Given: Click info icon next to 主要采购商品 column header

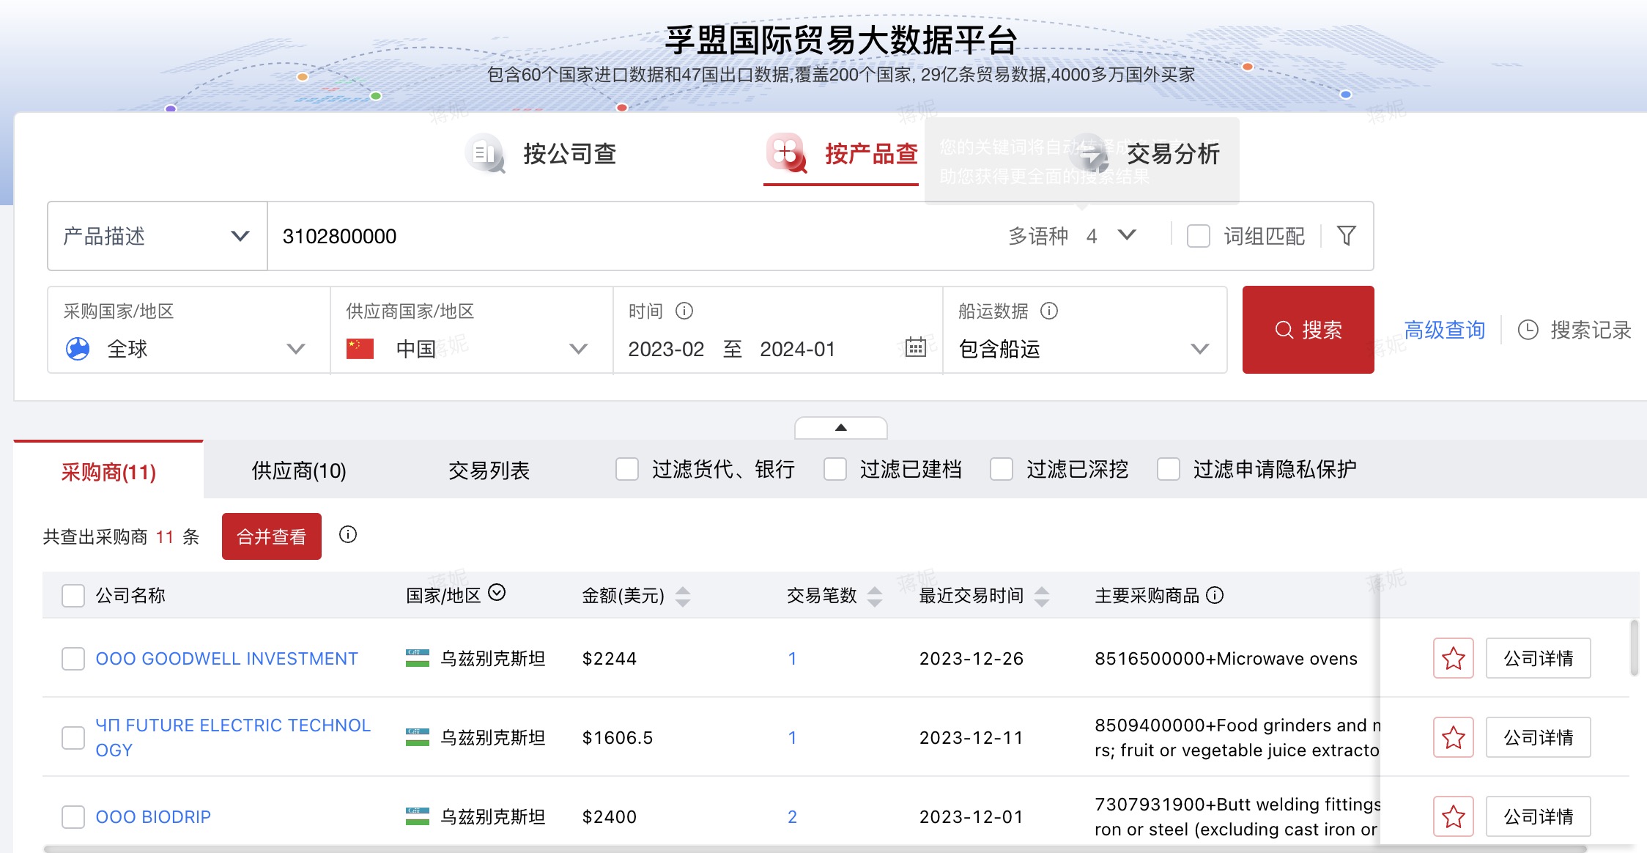Looking at the screenshot, I should pyautogui.click(x=1216, y=596).
